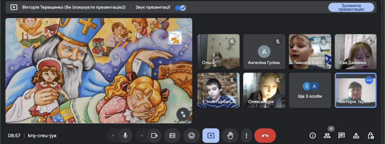Select the Єва Демяник video tile
Viewport: 385px width, 144px height.
click(x=356, y=52)
